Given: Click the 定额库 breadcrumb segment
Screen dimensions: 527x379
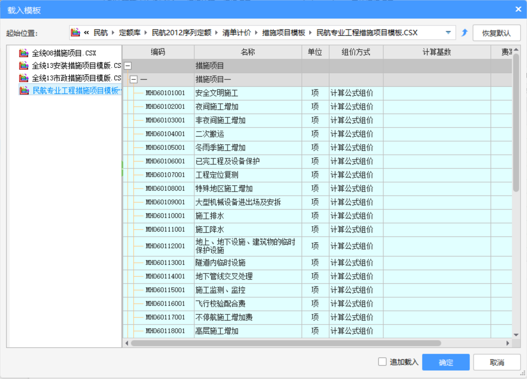Looking at the screenshot, I should tap(130, 33).
